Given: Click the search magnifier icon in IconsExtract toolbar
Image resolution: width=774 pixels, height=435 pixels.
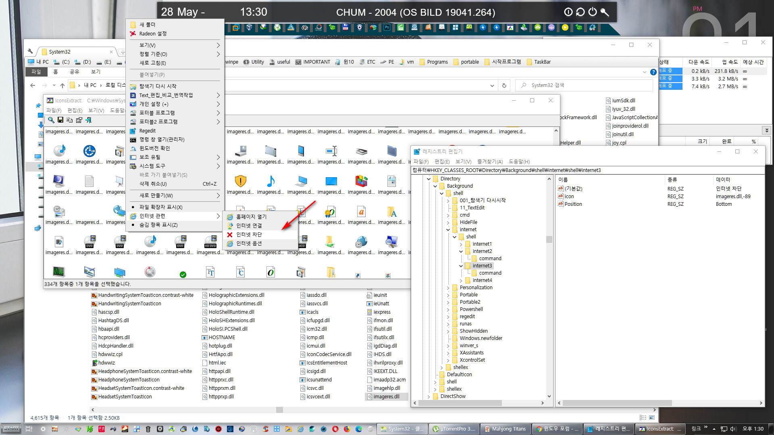Looking at the screenshot, I should [51, 120].
